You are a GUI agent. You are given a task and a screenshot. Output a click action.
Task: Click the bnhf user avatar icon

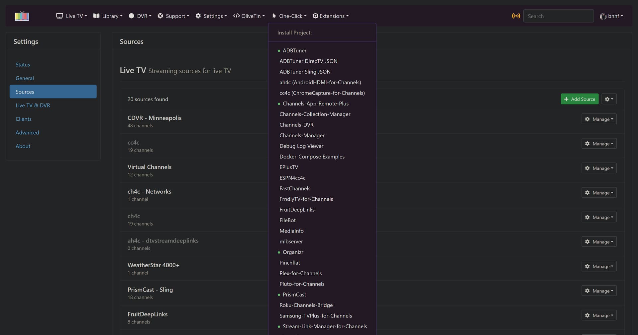(x=603, y=16)
